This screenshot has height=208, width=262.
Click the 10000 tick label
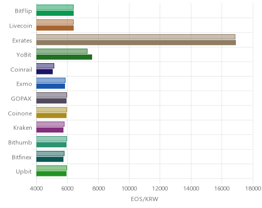(129, 189)
